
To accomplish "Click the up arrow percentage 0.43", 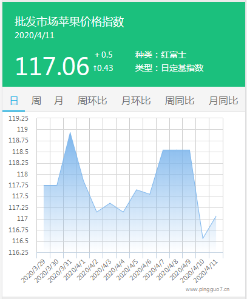I will coord(103,68).
